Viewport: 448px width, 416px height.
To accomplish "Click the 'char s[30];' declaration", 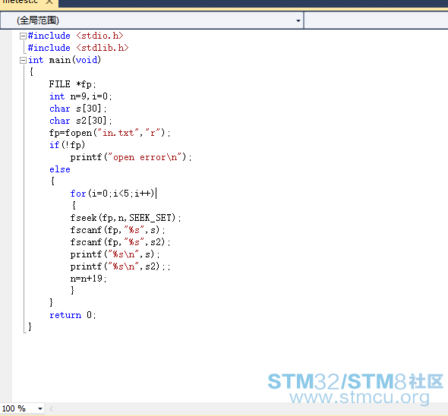I will coord(78,109).
